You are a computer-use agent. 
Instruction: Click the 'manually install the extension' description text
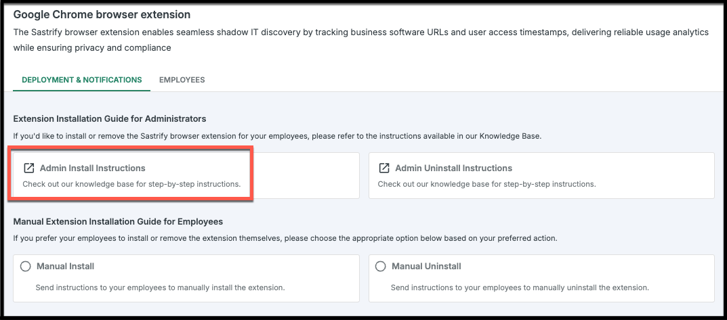point(160,288)
